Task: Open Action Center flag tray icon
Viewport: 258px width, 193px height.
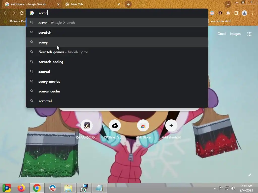Action: [x=221, y=188]
